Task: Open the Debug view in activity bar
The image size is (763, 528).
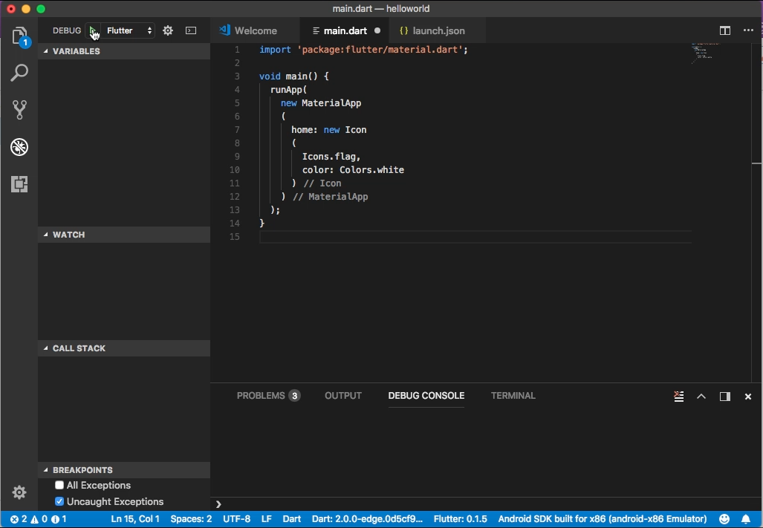Action: (x=19, y=147)
